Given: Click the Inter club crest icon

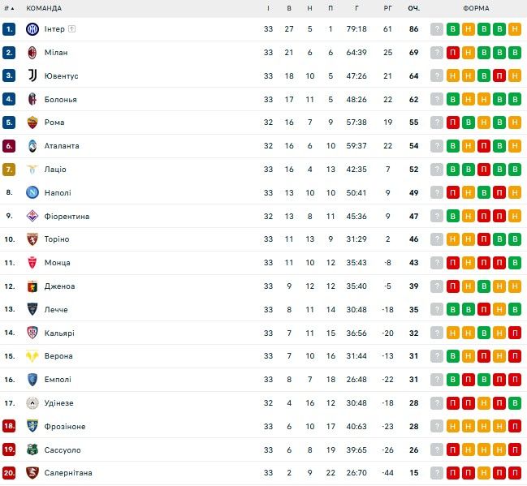Looking at the screenshot, I should click(x=32, y=29).
